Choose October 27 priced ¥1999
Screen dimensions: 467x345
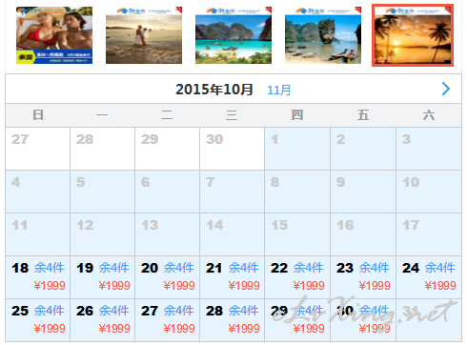(x=168, y=320)
